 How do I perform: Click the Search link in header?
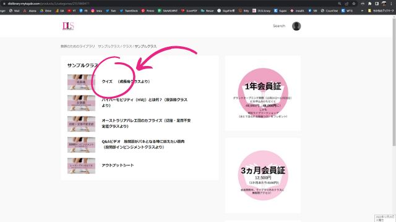[x=279, y=26]
